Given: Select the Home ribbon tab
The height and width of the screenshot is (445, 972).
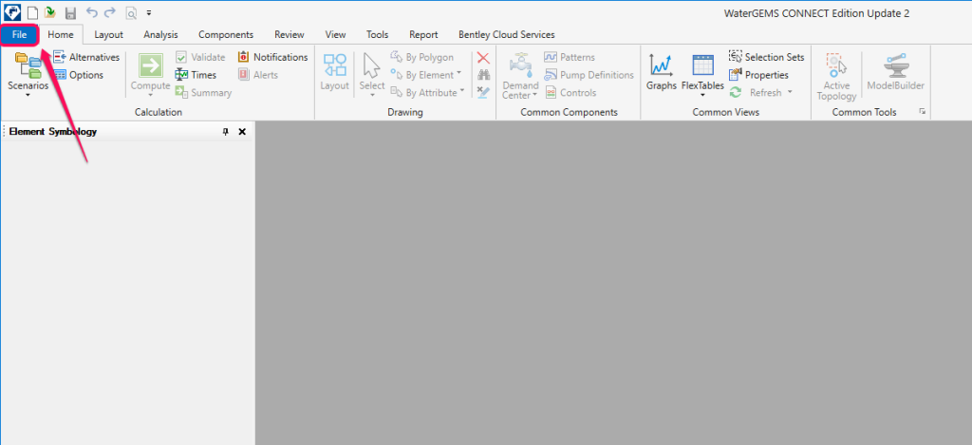Looking at the screenshot, I should point(61,35).
